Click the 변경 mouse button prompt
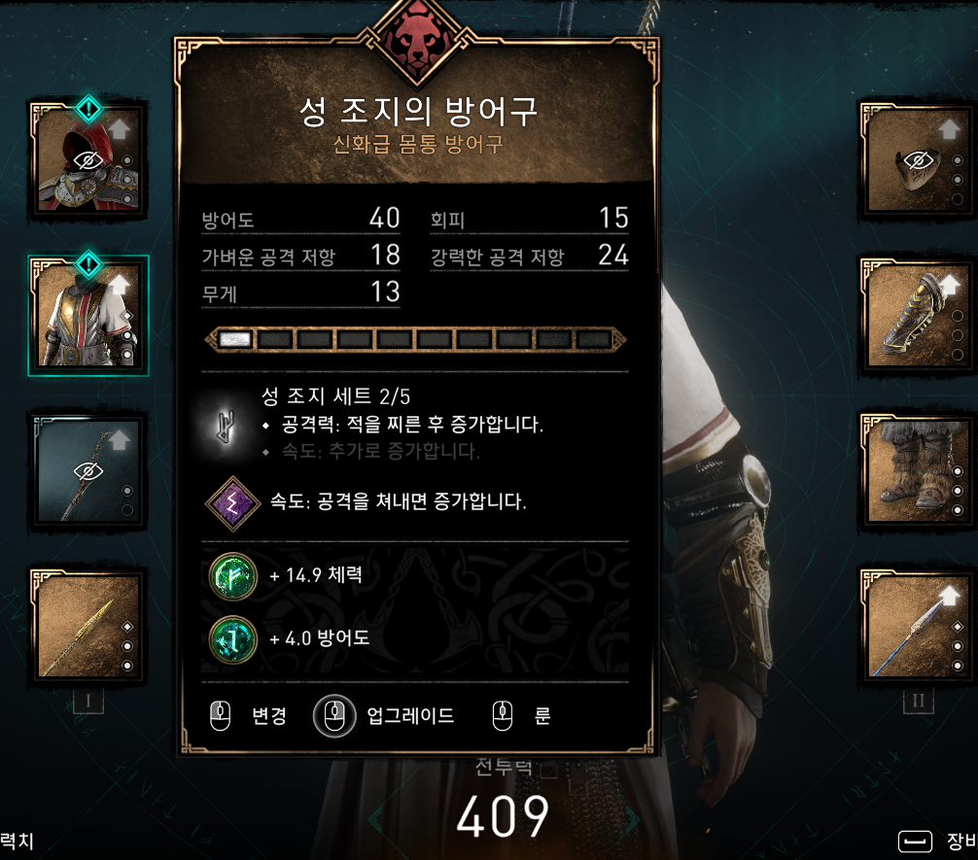This screenshot has width=978, height=860. tap(249, 716)
